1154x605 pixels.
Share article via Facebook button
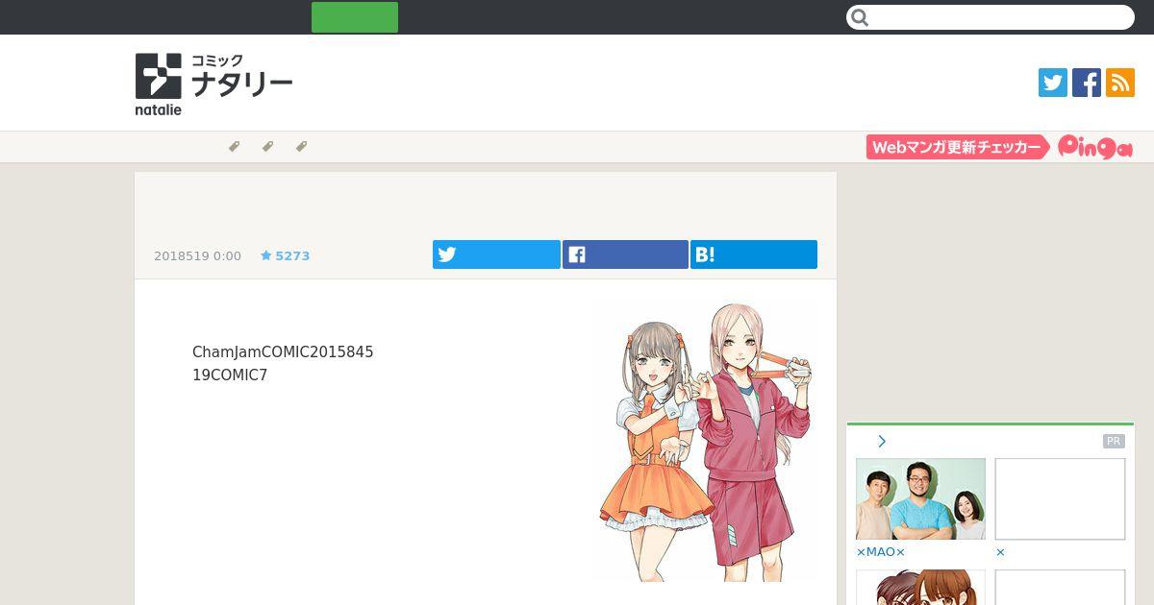625,254
